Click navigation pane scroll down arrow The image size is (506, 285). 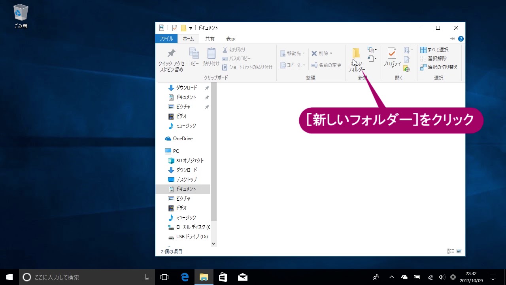tap(213, 244)
